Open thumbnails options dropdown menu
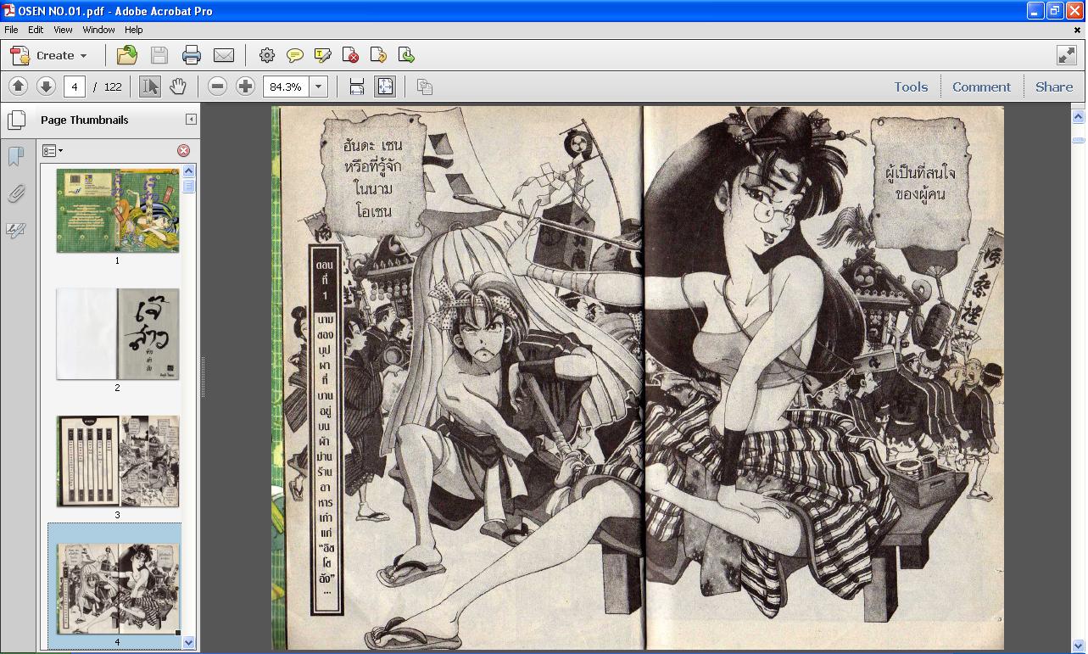 click(53, 150)
